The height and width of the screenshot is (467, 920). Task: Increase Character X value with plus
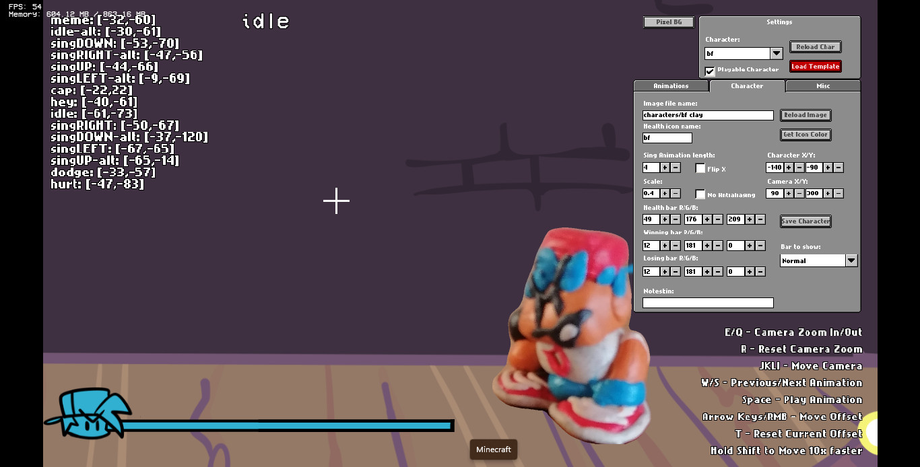[x=789, y=168]
